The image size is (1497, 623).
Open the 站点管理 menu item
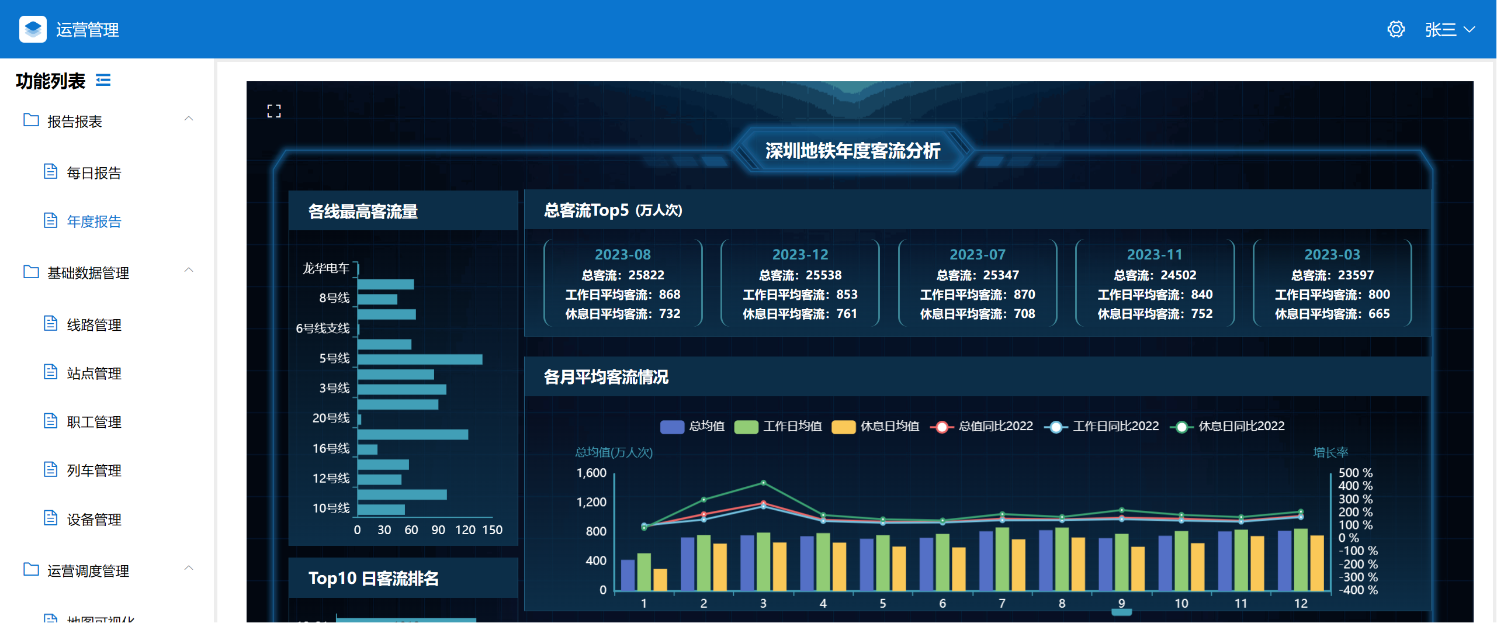coord(93,373)
